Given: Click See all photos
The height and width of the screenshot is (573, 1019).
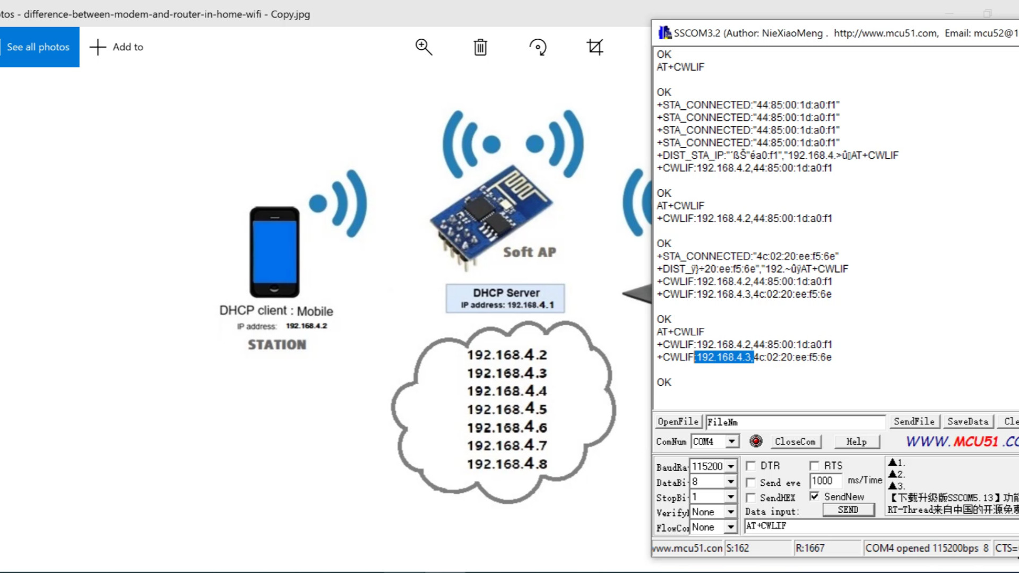Looking at the screenshot, I should 38,47.
